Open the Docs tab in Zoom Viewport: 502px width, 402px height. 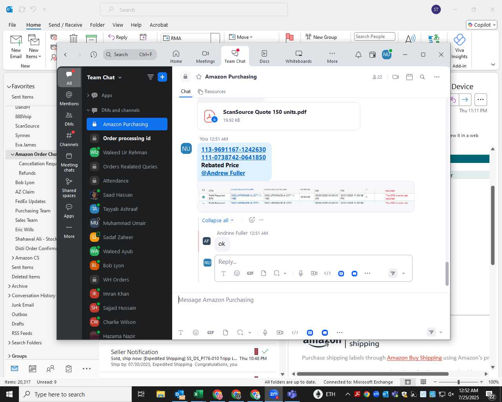(264, 57)
